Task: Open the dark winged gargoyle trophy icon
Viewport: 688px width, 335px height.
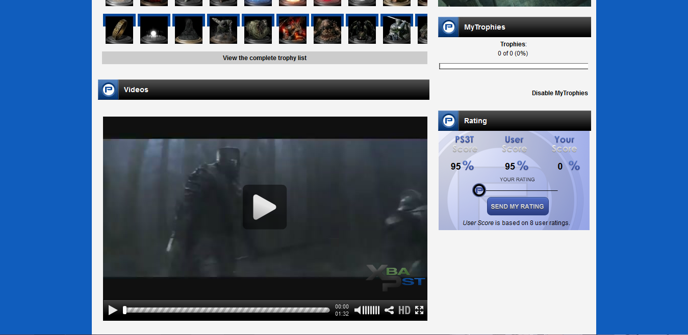Action: (362, 30)
